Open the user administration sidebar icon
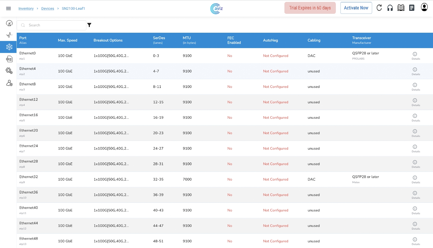Screen dimensions: 433x248 pos(9,83)
